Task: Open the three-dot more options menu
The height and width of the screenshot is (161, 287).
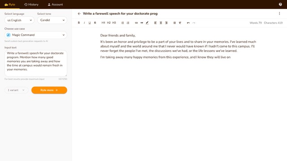Action: coord(279,13)
